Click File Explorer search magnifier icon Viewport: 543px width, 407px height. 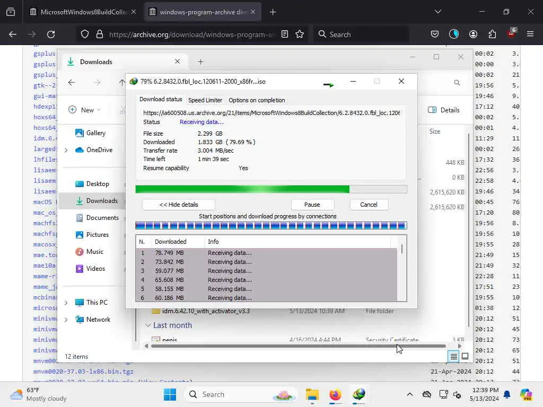click(457, 83)
